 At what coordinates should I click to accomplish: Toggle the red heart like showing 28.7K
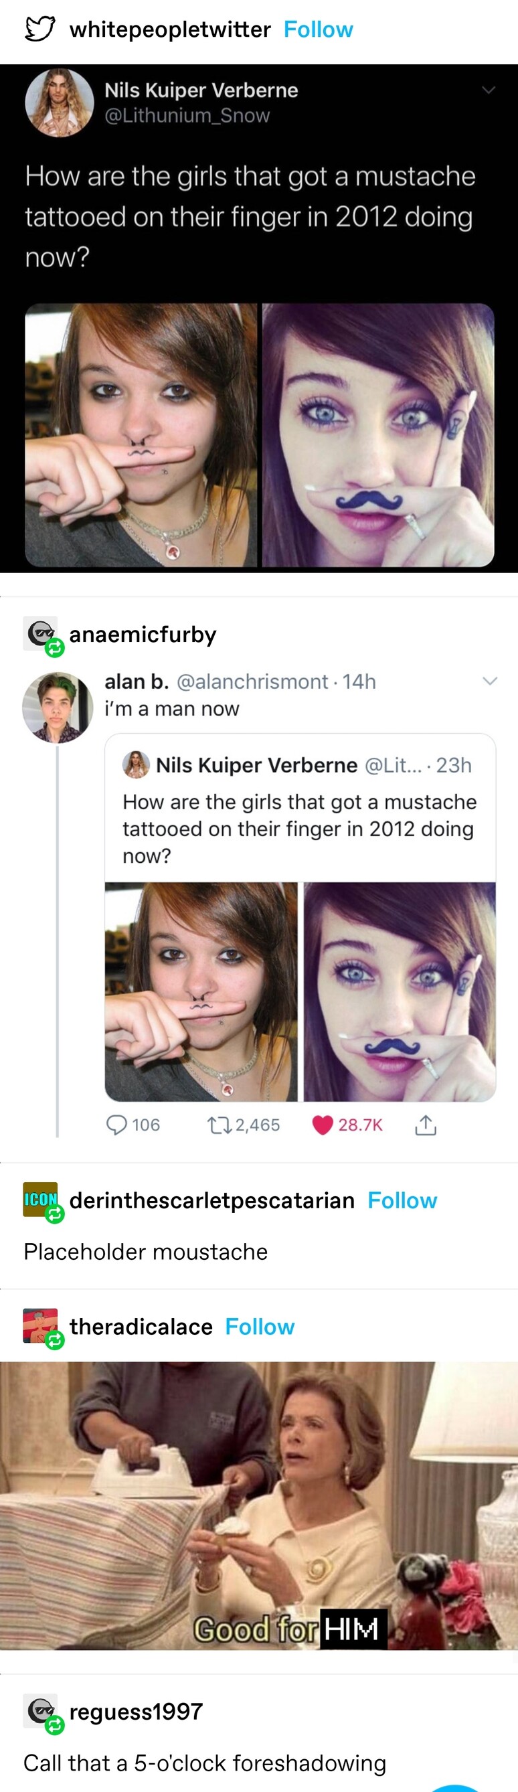tap(323, 1125)
